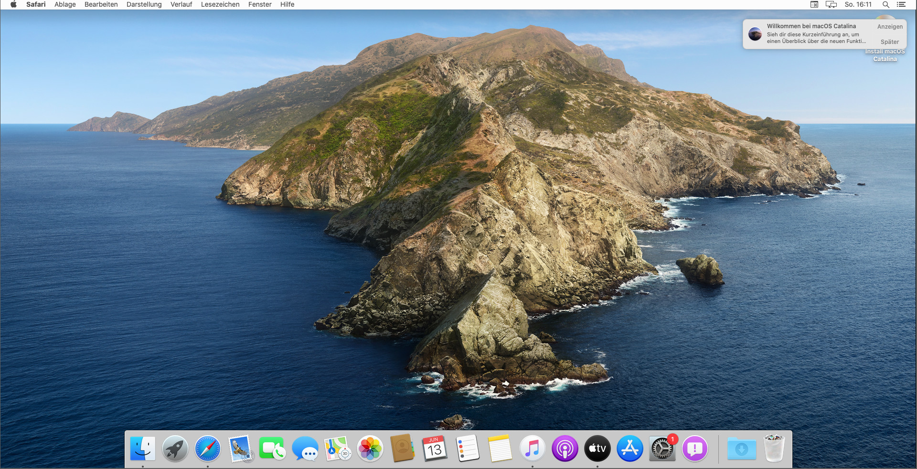The width and height of the screenshot is (917, 469).
Task: Open the Verlauf menu
Action: (181, 4)
